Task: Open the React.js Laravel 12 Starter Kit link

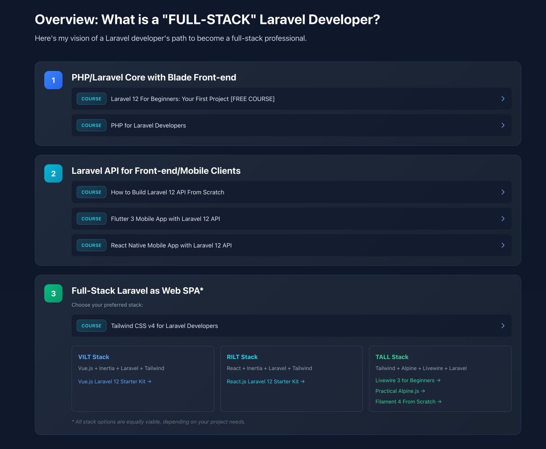Action: tap(266, 381)
